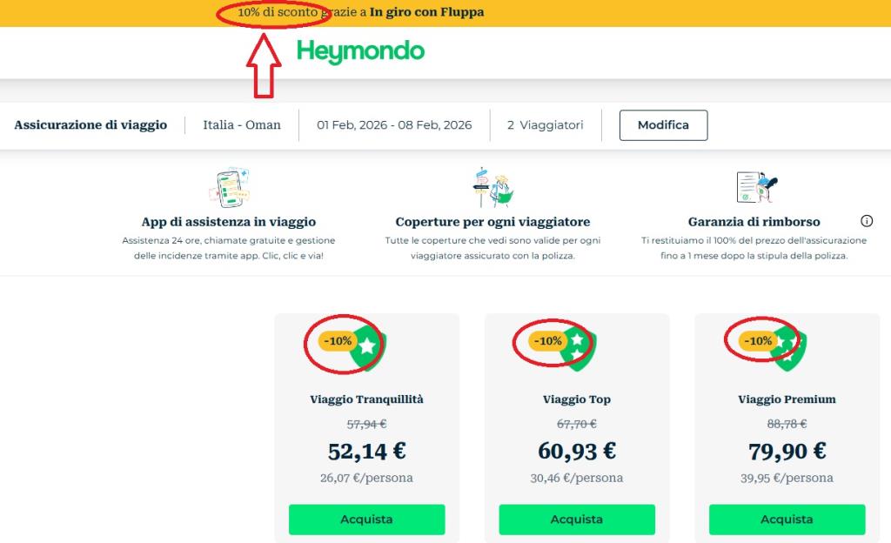This screenshot has width=891, height=543.
Task: Click the crossed-out 57,94 € price
Action: [365, 426]
